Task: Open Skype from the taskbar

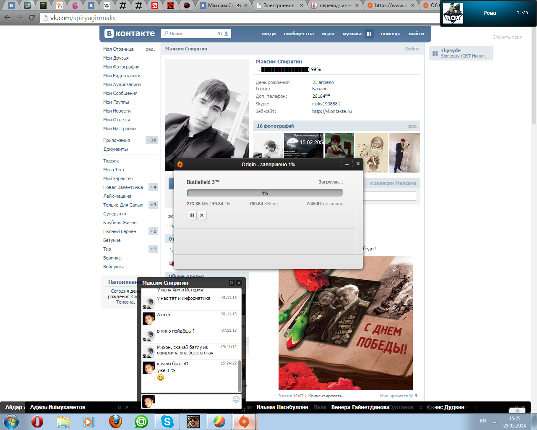Action: (167, 422)
